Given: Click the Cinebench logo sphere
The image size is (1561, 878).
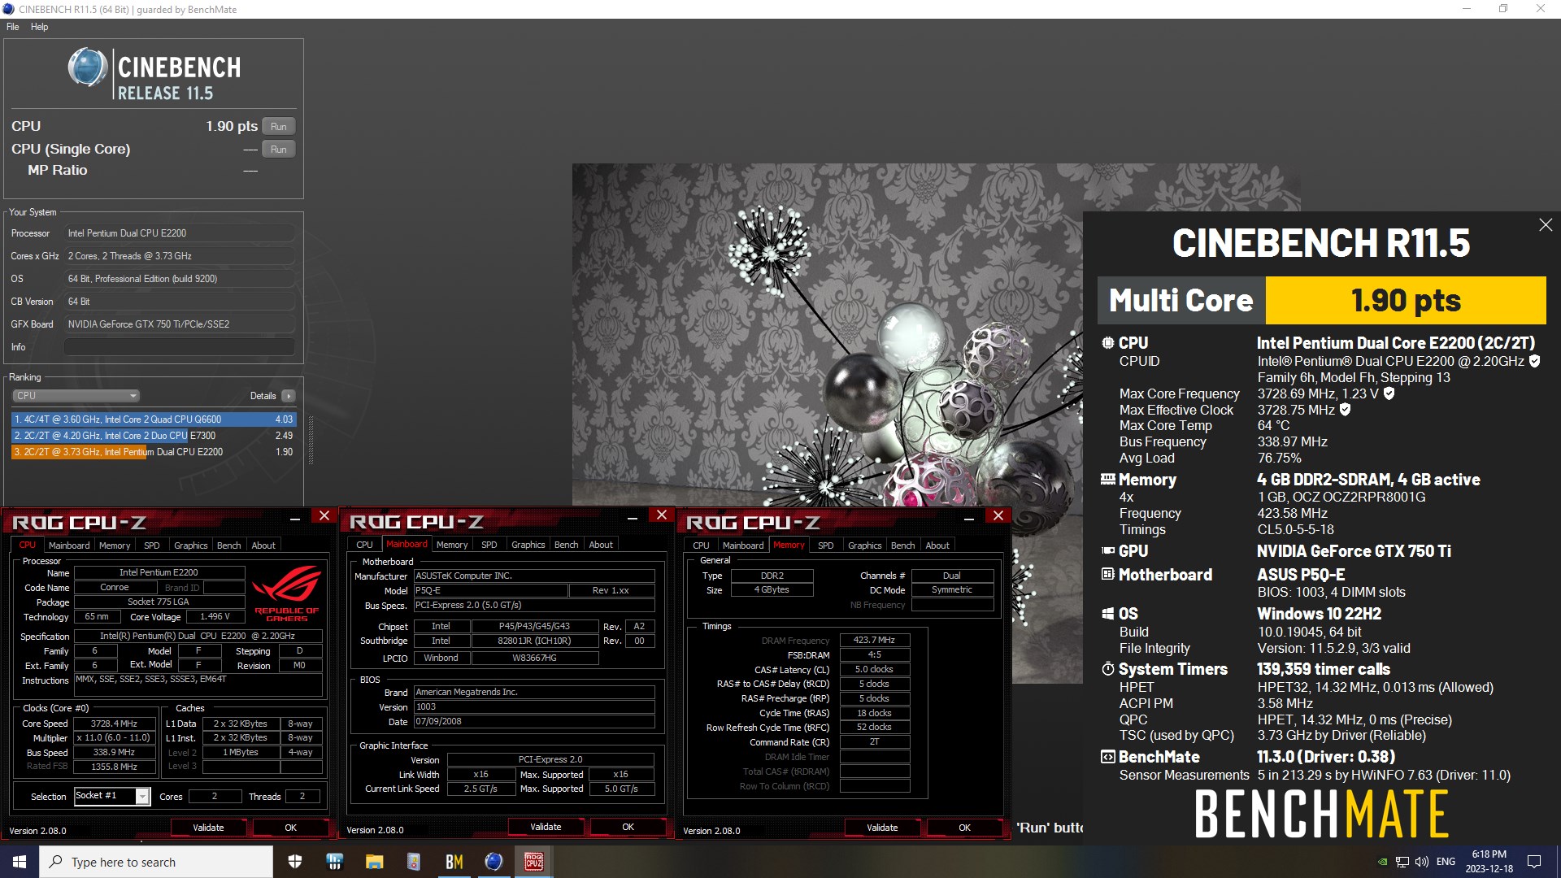Looking at the screenshot, I should (87, 67).
